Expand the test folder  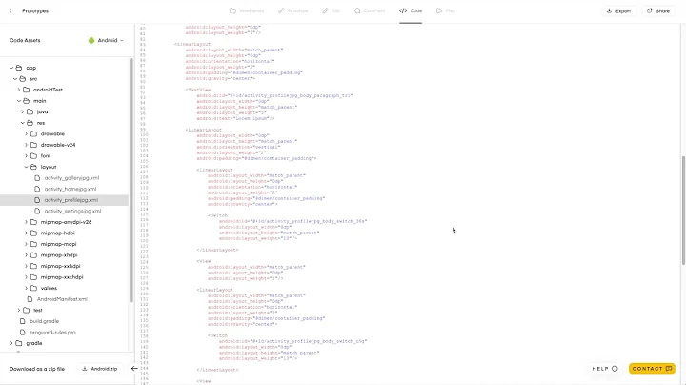[x=19, y=310]
